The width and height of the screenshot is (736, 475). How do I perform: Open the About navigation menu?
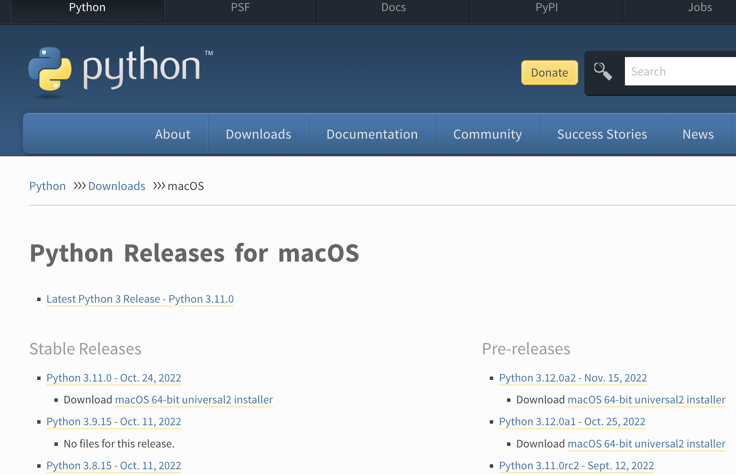click(173, 134)
